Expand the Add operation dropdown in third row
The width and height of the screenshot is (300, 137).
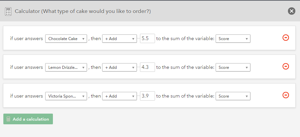click(x=120, y=96)
